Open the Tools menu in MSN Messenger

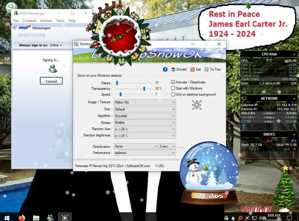coord(60,21)
